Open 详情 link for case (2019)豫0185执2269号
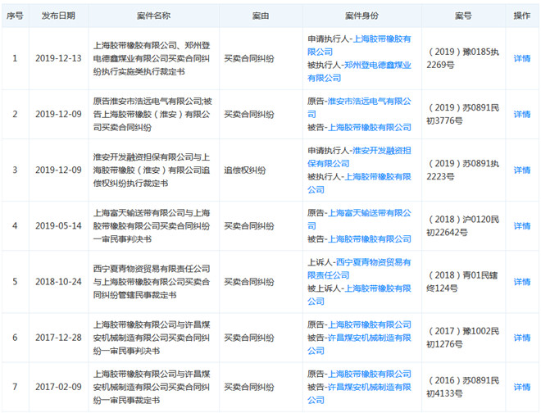 click(x=521, y=58)
